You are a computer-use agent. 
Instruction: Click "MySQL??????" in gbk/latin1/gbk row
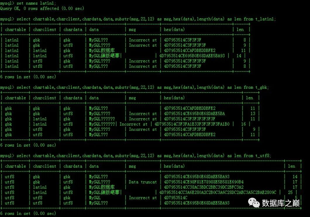102,119
